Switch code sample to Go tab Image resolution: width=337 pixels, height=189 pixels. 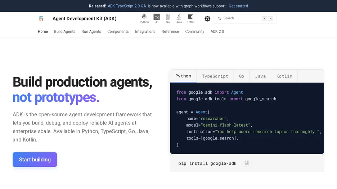[x=242, y=76]
